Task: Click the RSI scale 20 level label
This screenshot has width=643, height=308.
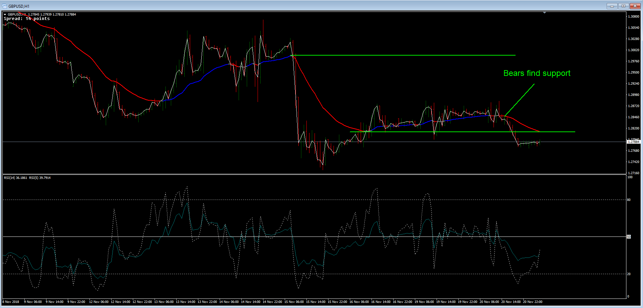Action: [x=629, y=274]
